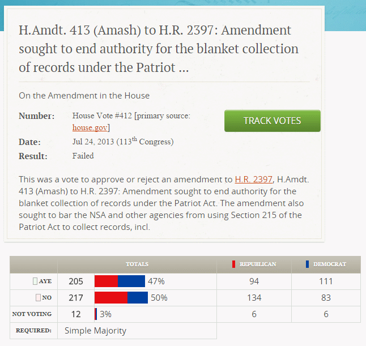Image resolution: width=366 pixels, height=346 pixels.
Task: Click the Democrat No count of 83
Action: [x=326, y=297]
